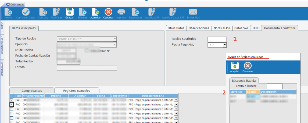Sort by the A Cobrar column header

(x=79, y=96)
